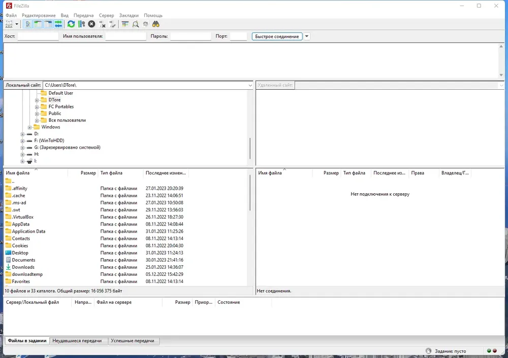Click the queue status icon beside Задание: пусто
The height and width of the screenshot is (358, 508).
coord(428,351)
